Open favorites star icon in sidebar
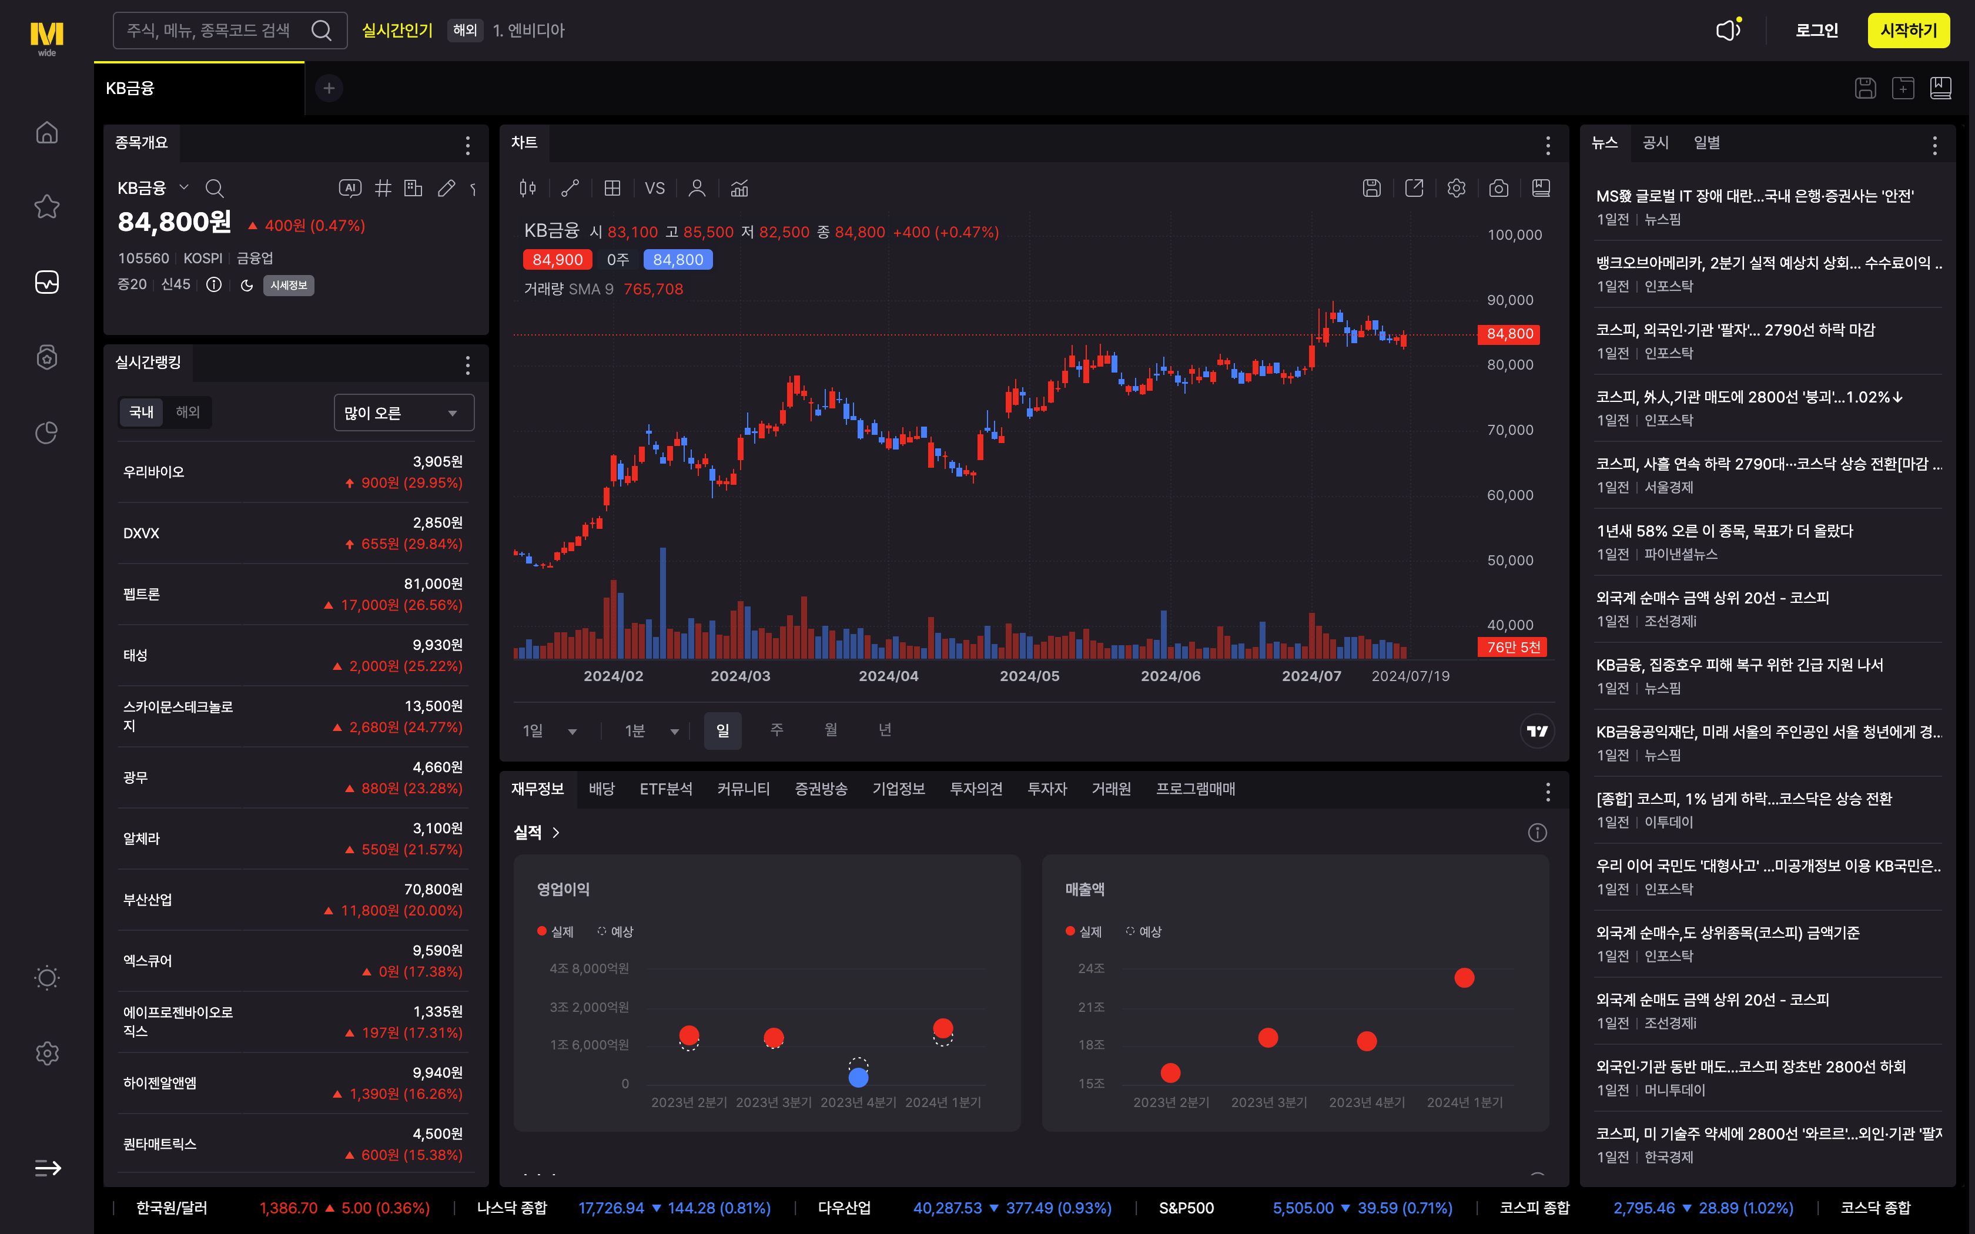Viewport: 1975px width, 1234px height. point(46,206)
